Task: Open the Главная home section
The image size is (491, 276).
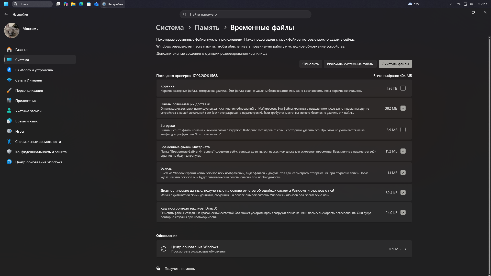Action: point(40,50)
